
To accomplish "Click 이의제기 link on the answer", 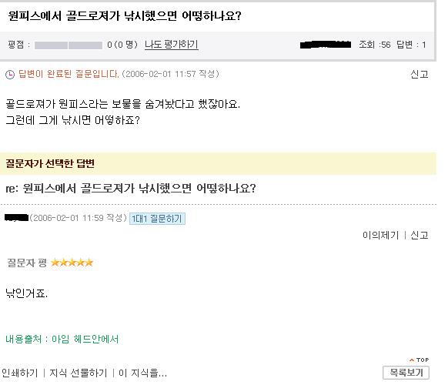I will tap(380, 235).
